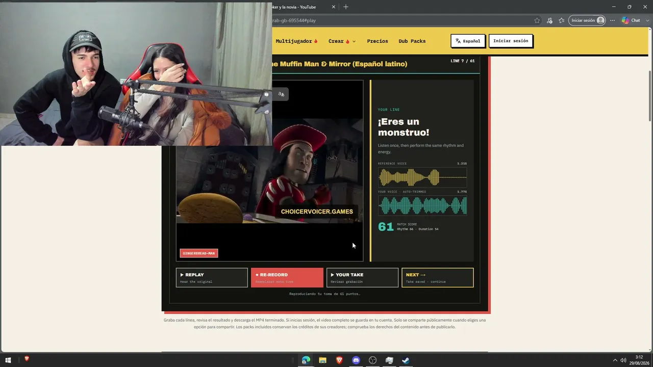Click the 'Graba cada línea' description paragraph

(324, 324)
